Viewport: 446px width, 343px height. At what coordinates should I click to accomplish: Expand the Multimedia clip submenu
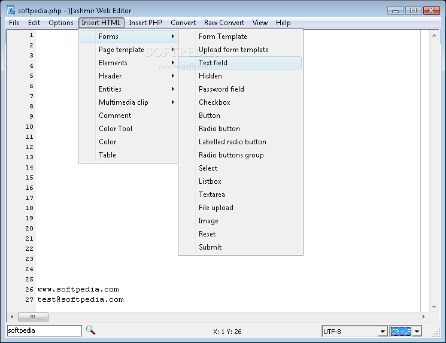(129, 102)
